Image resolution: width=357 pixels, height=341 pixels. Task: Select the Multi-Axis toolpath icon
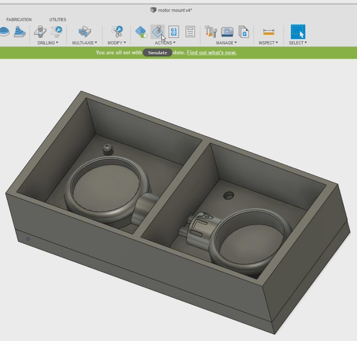click(x=84, y=31)
